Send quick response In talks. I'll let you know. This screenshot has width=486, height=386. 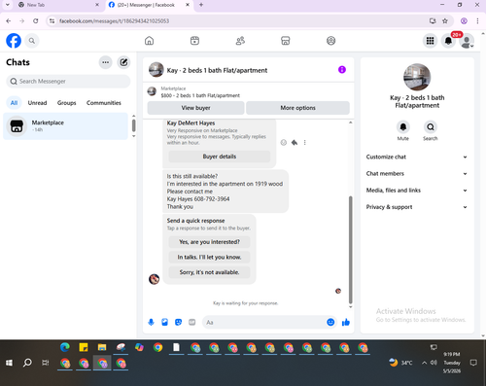[x=209, y=257]
